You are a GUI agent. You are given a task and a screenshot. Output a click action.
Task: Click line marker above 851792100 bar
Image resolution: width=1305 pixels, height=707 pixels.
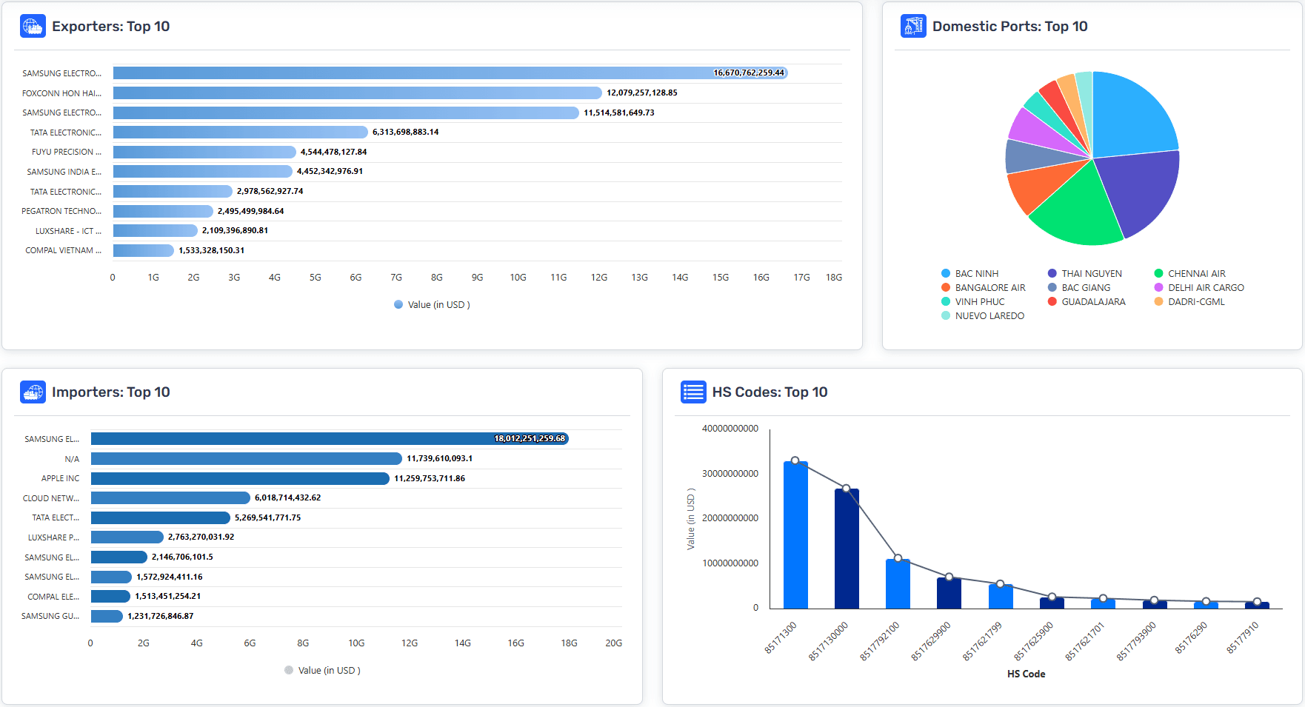(x=898, y=558)
